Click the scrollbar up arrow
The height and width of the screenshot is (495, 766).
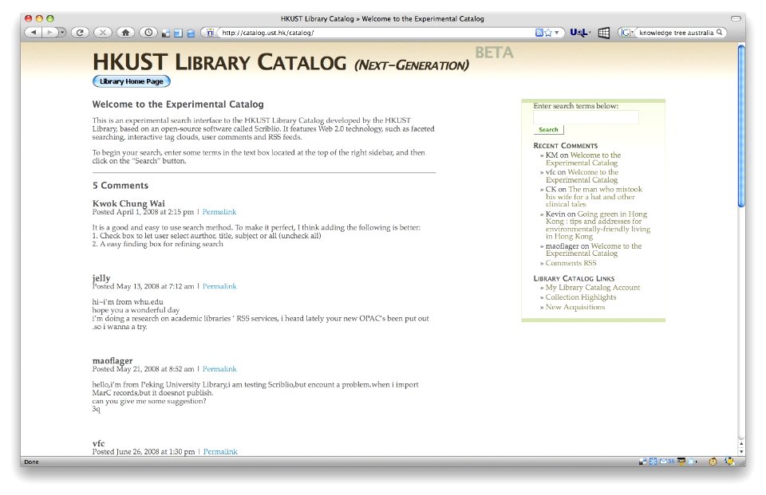coord(741,444)
